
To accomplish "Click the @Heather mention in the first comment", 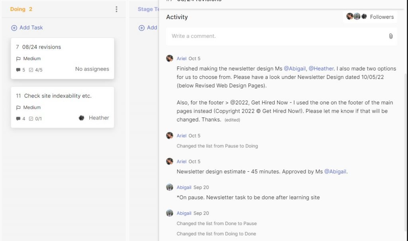I will [321, 69].
